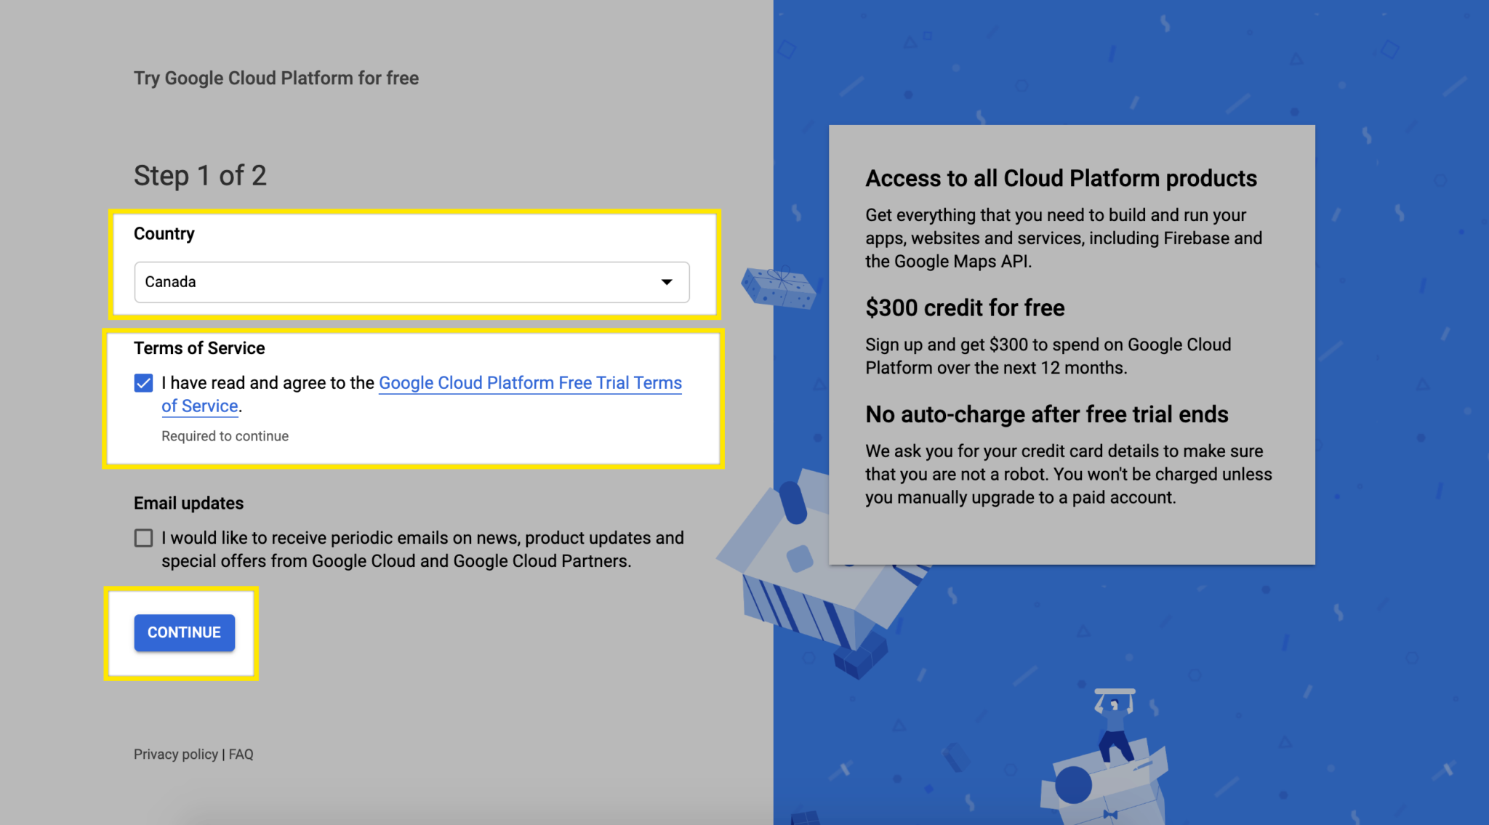1489x825 pixels.
Task: Click the 'Country' field label
Action: point(164,234)
